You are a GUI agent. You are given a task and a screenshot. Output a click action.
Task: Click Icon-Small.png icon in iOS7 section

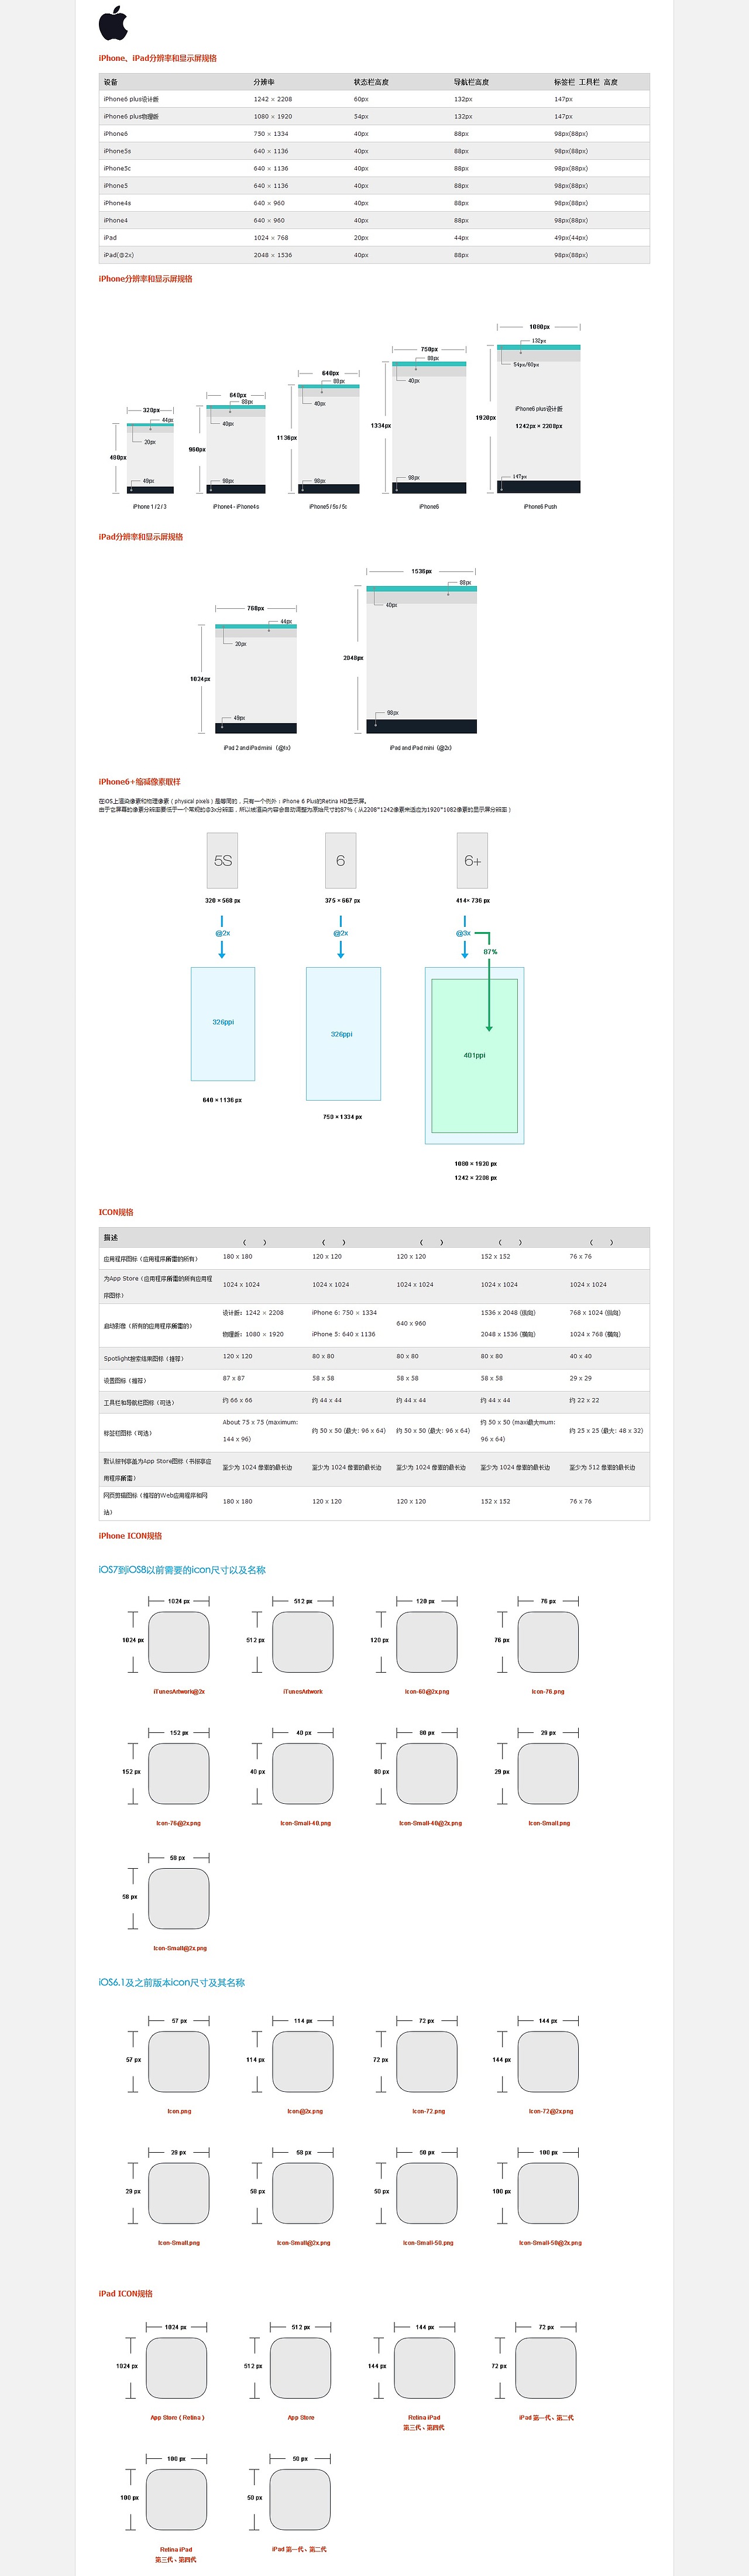(x=548, y=1774)
